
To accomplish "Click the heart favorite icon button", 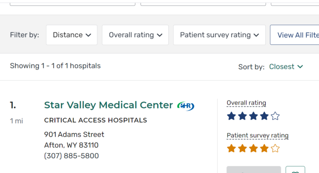I will (x=295, y=170).
